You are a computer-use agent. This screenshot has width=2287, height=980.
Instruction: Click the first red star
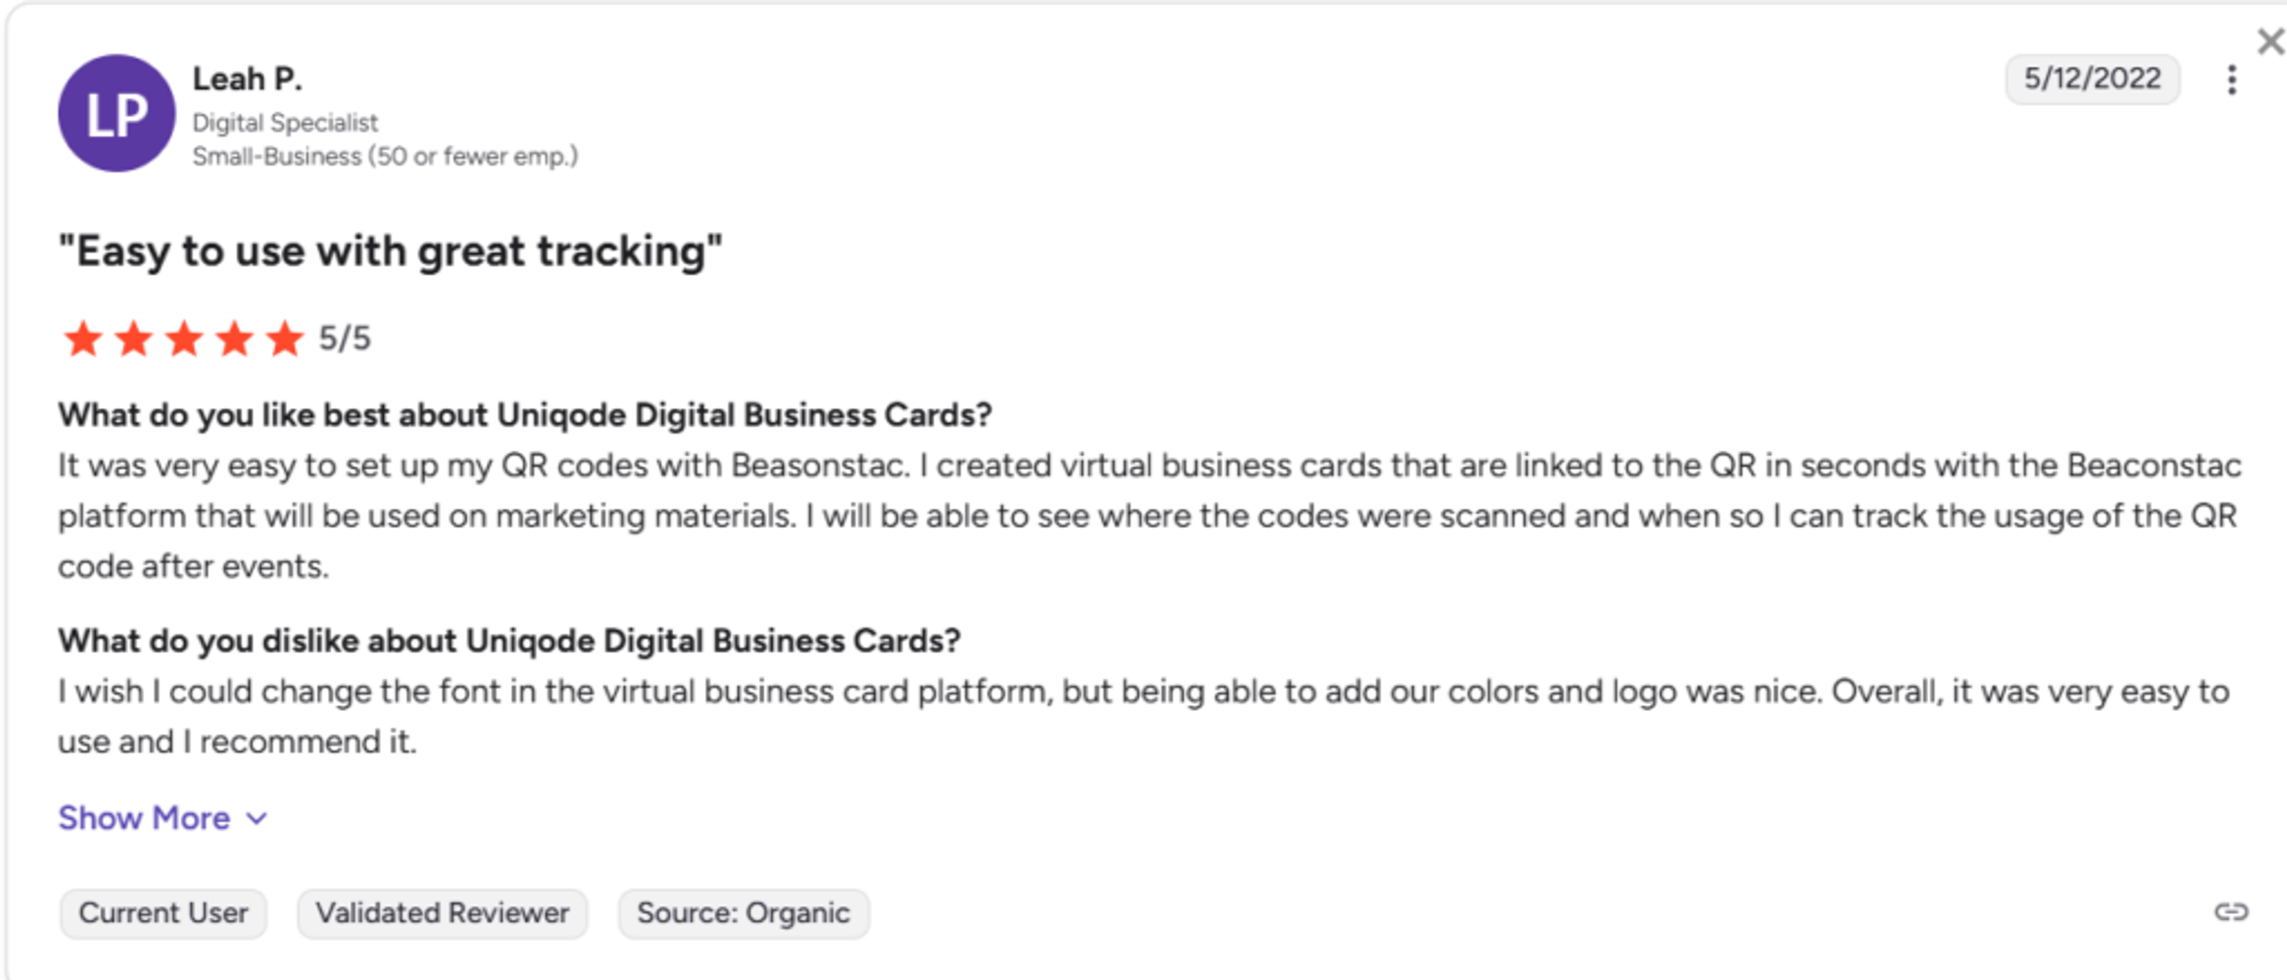pos(83,338)
